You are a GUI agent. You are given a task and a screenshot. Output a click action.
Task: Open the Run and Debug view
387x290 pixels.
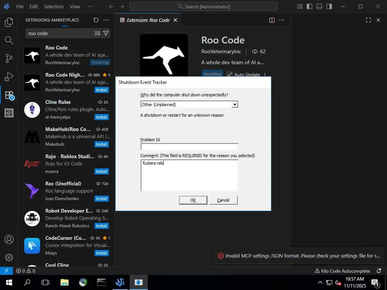click(x=9, y=76)
